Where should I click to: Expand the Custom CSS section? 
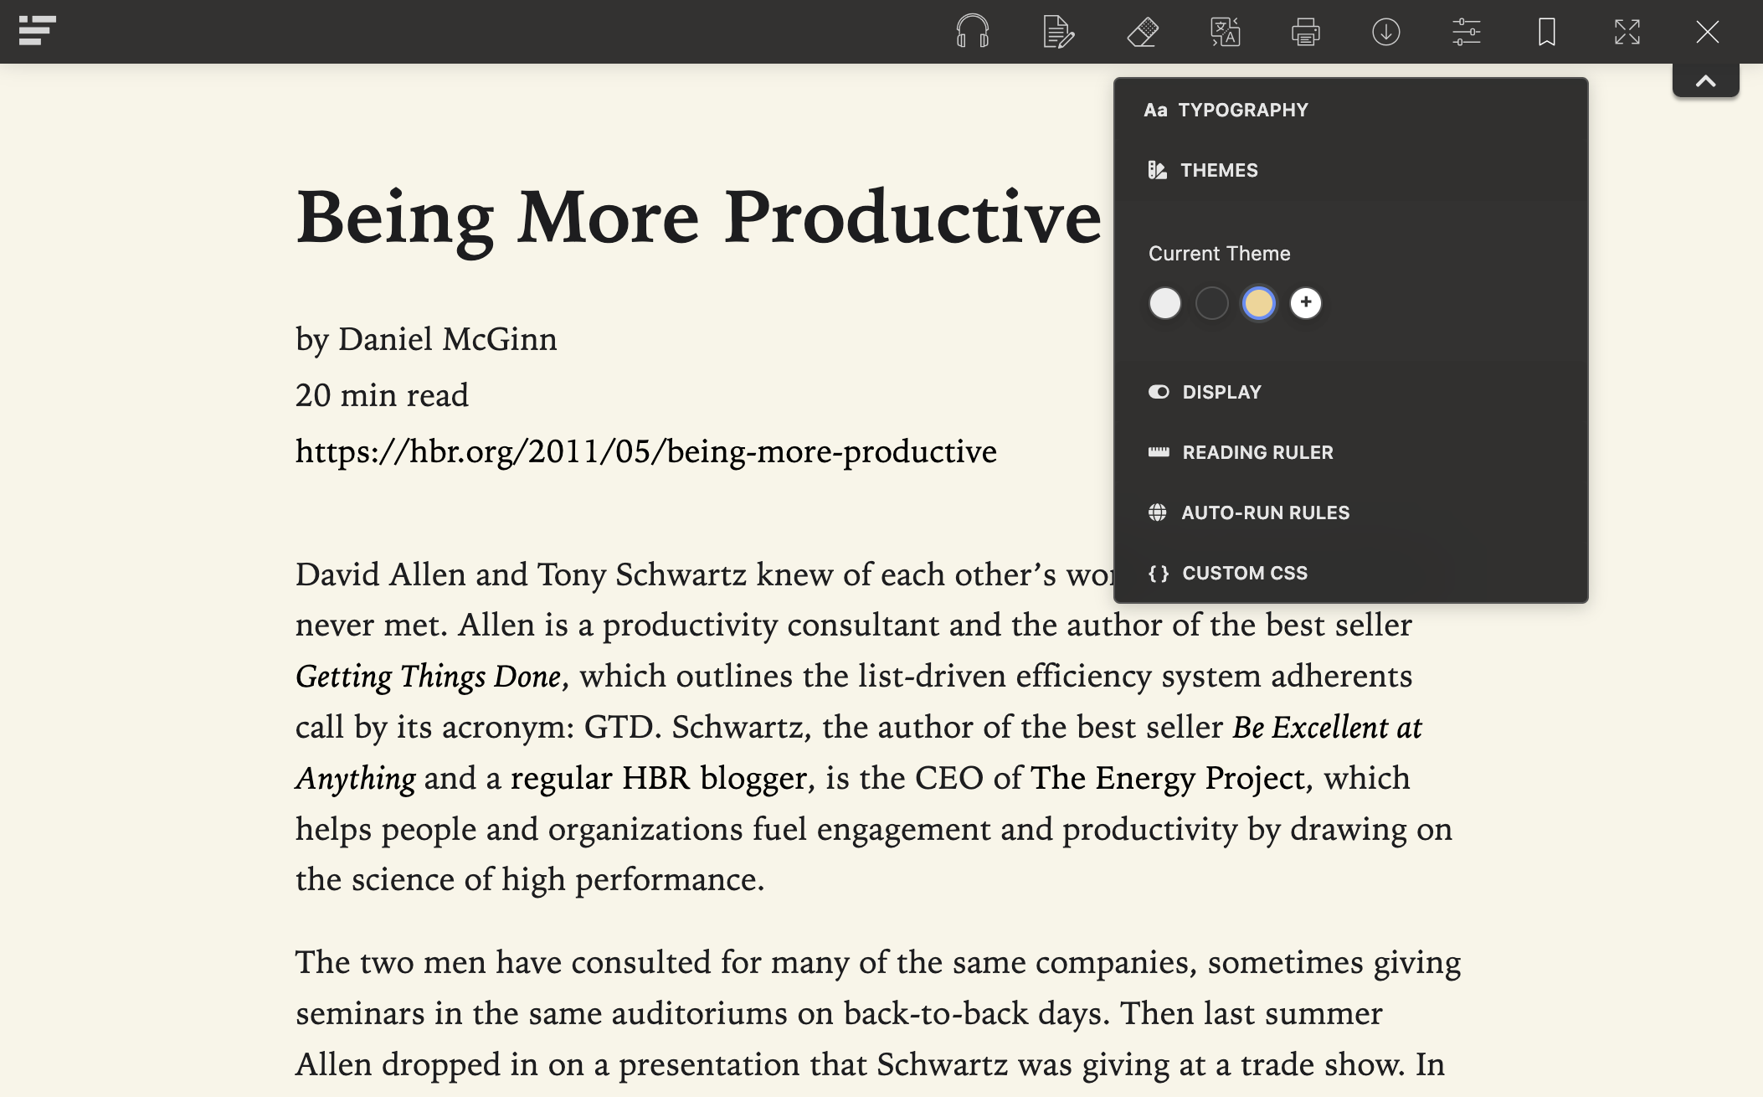(x=1351, y=573)
